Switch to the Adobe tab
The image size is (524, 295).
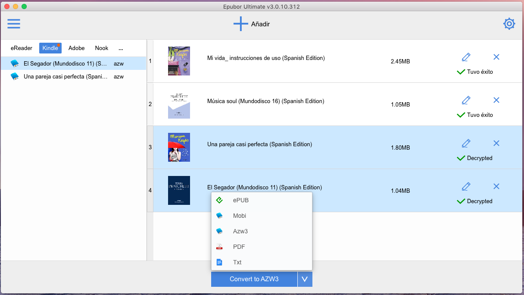pos(76,48)
